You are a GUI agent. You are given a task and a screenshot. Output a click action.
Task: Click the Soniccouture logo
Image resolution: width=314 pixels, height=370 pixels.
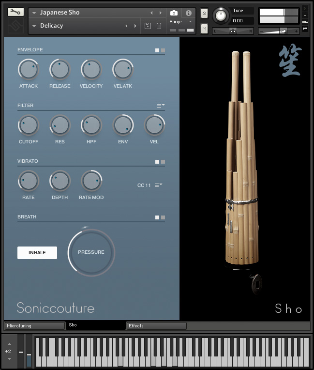pyautogui.click(x=56, y=308)
